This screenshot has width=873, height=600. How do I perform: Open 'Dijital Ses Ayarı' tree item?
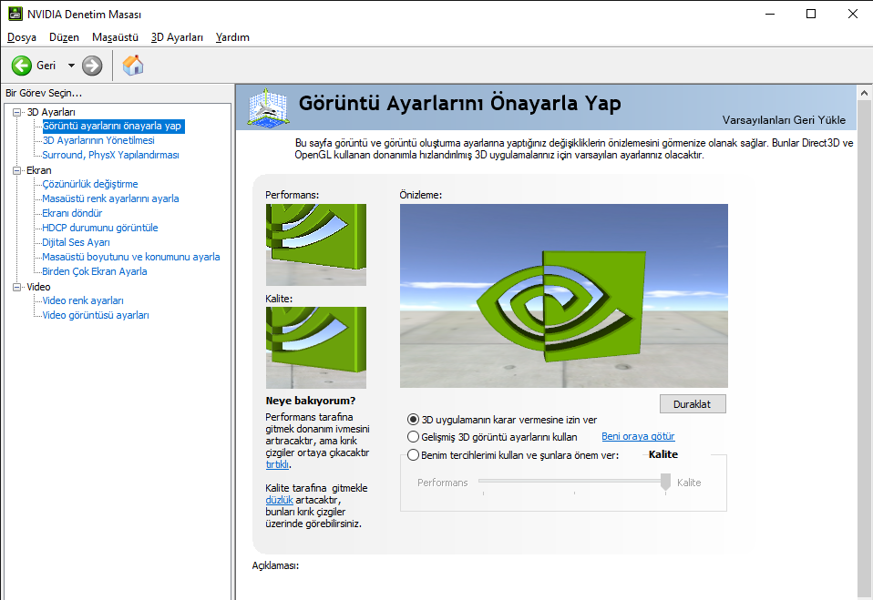[77, 242]
